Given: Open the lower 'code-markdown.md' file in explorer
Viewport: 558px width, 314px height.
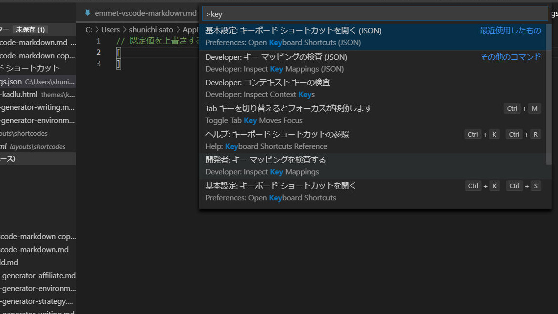Looking at the screenshot, I should point(38,249).
